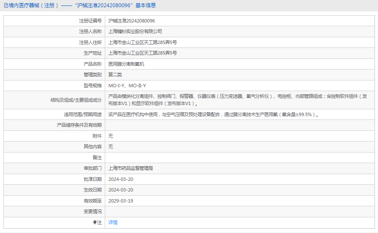Screen dimensions: 378x233
Task: Select the address in the 生产地址 row
Action: [143, 53]
